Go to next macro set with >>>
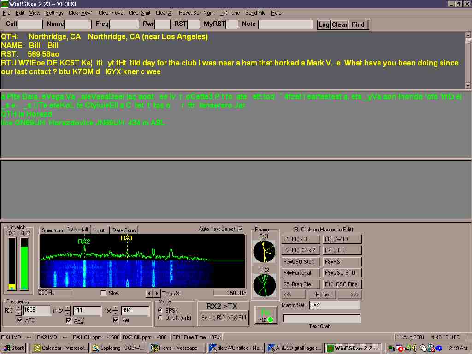 coord(350,295)
